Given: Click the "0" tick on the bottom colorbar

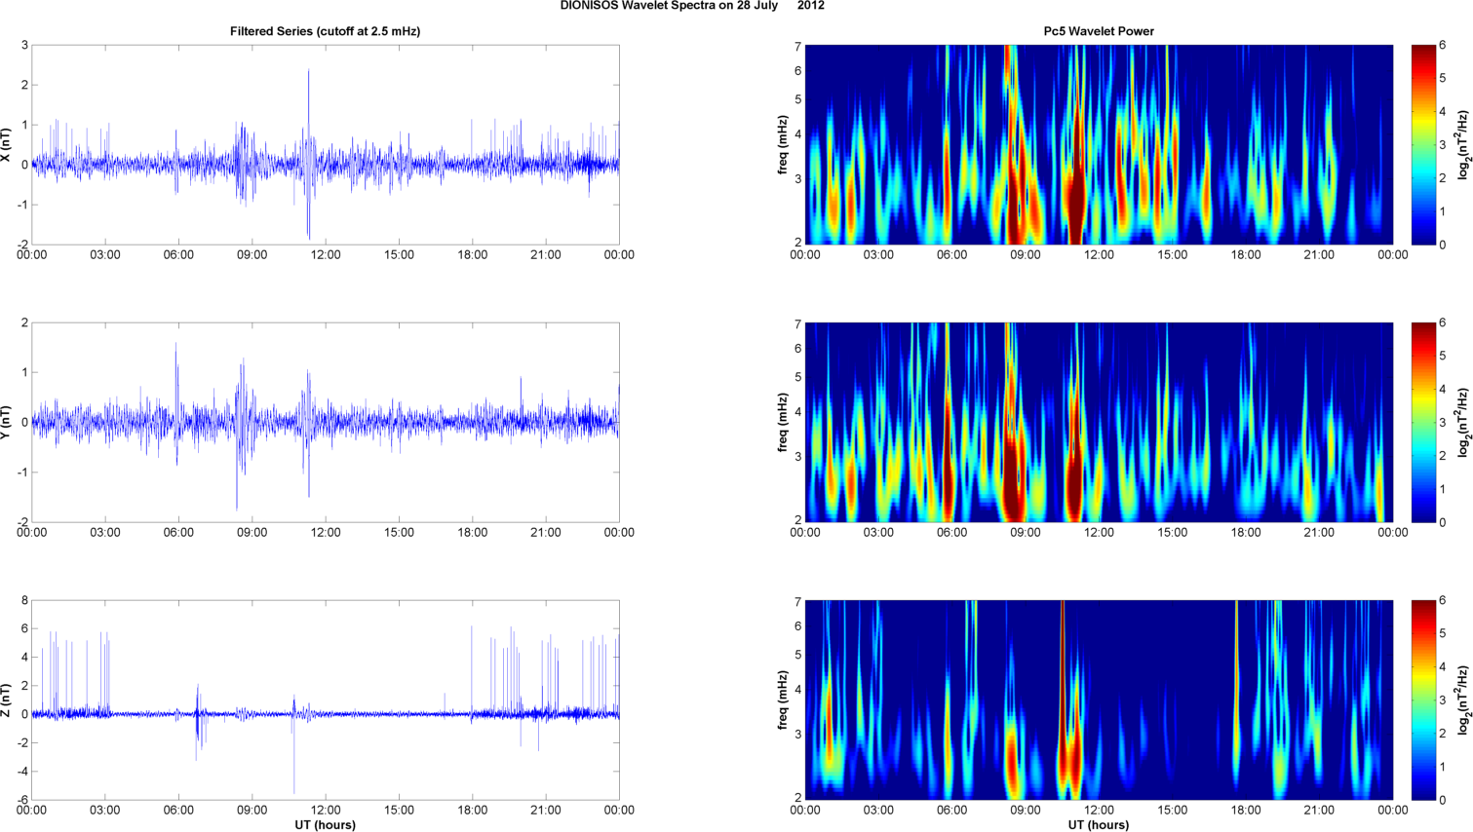Looking at the screenshot, I should (1443, 800).
